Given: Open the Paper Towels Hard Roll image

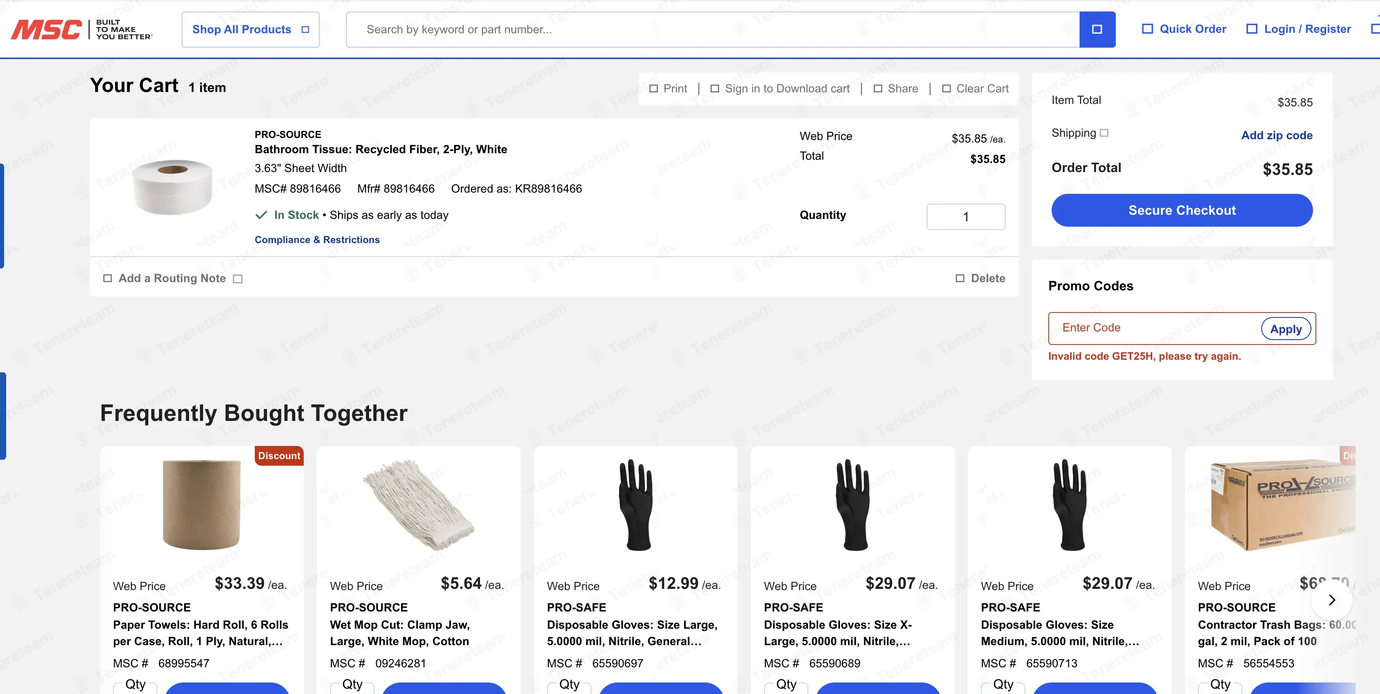Looking at the screenshot, I should click(201, 504).
